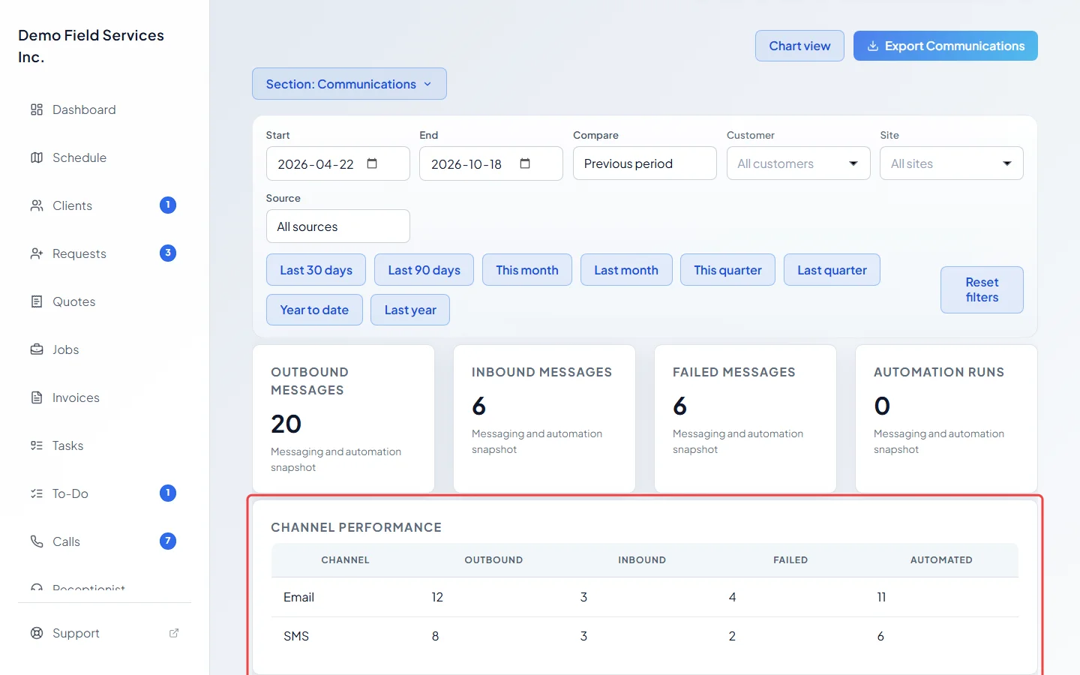Open the Start date calendar picker icon
The width and height of the screenshot is (1080, 675).
[x=372, y=163]
